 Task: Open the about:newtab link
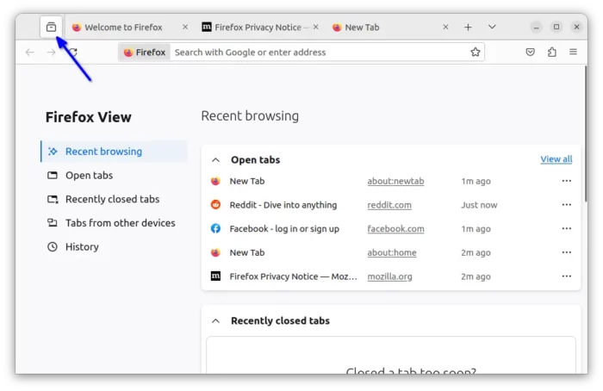pos(395,181)
